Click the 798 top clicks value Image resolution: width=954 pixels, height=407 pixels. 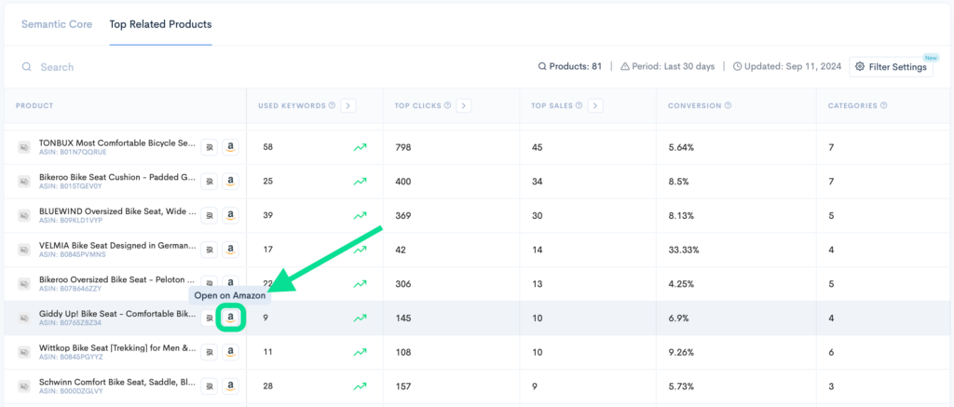[x=403, y=147]
